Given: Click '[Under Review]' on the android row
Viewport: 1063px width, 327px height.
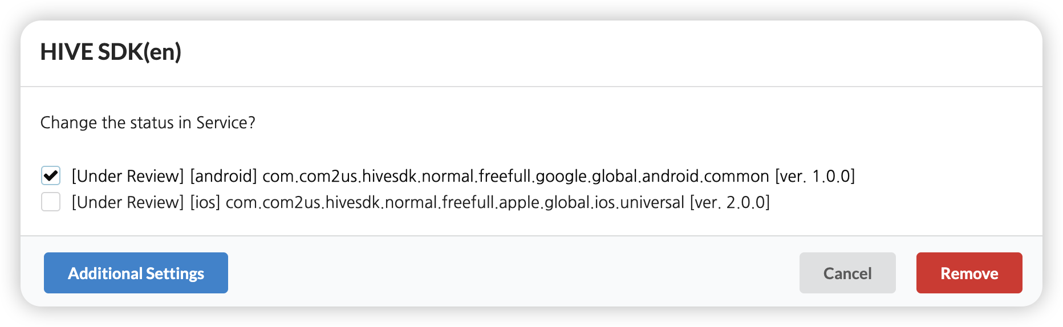Looking at the screenshot, I should [128, 176].
